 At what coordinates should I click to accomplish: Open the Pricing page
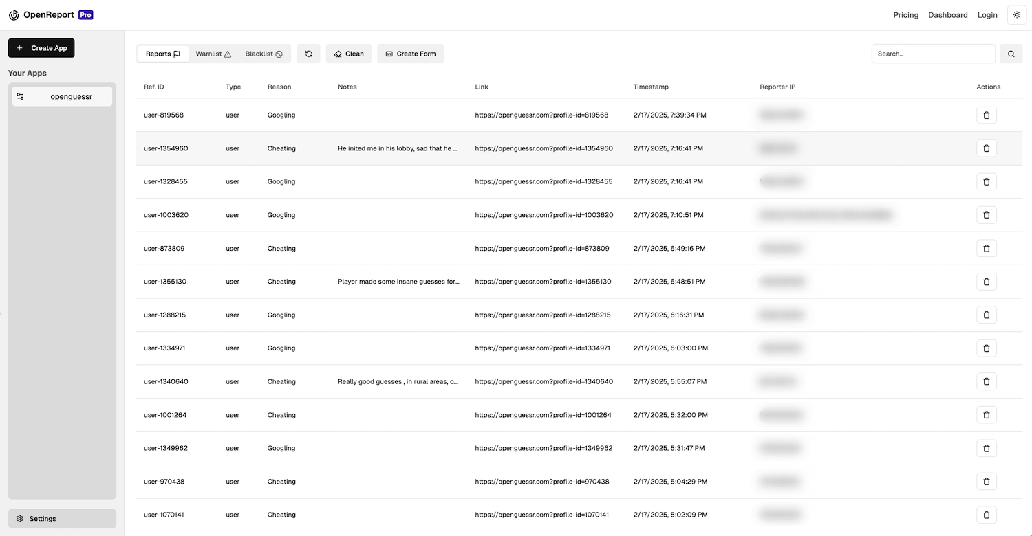[905, 14]
